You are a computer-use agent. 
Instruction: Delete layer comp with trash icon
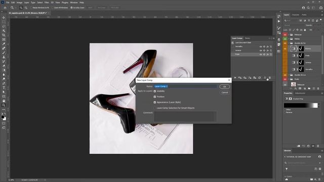pos(270,78)
